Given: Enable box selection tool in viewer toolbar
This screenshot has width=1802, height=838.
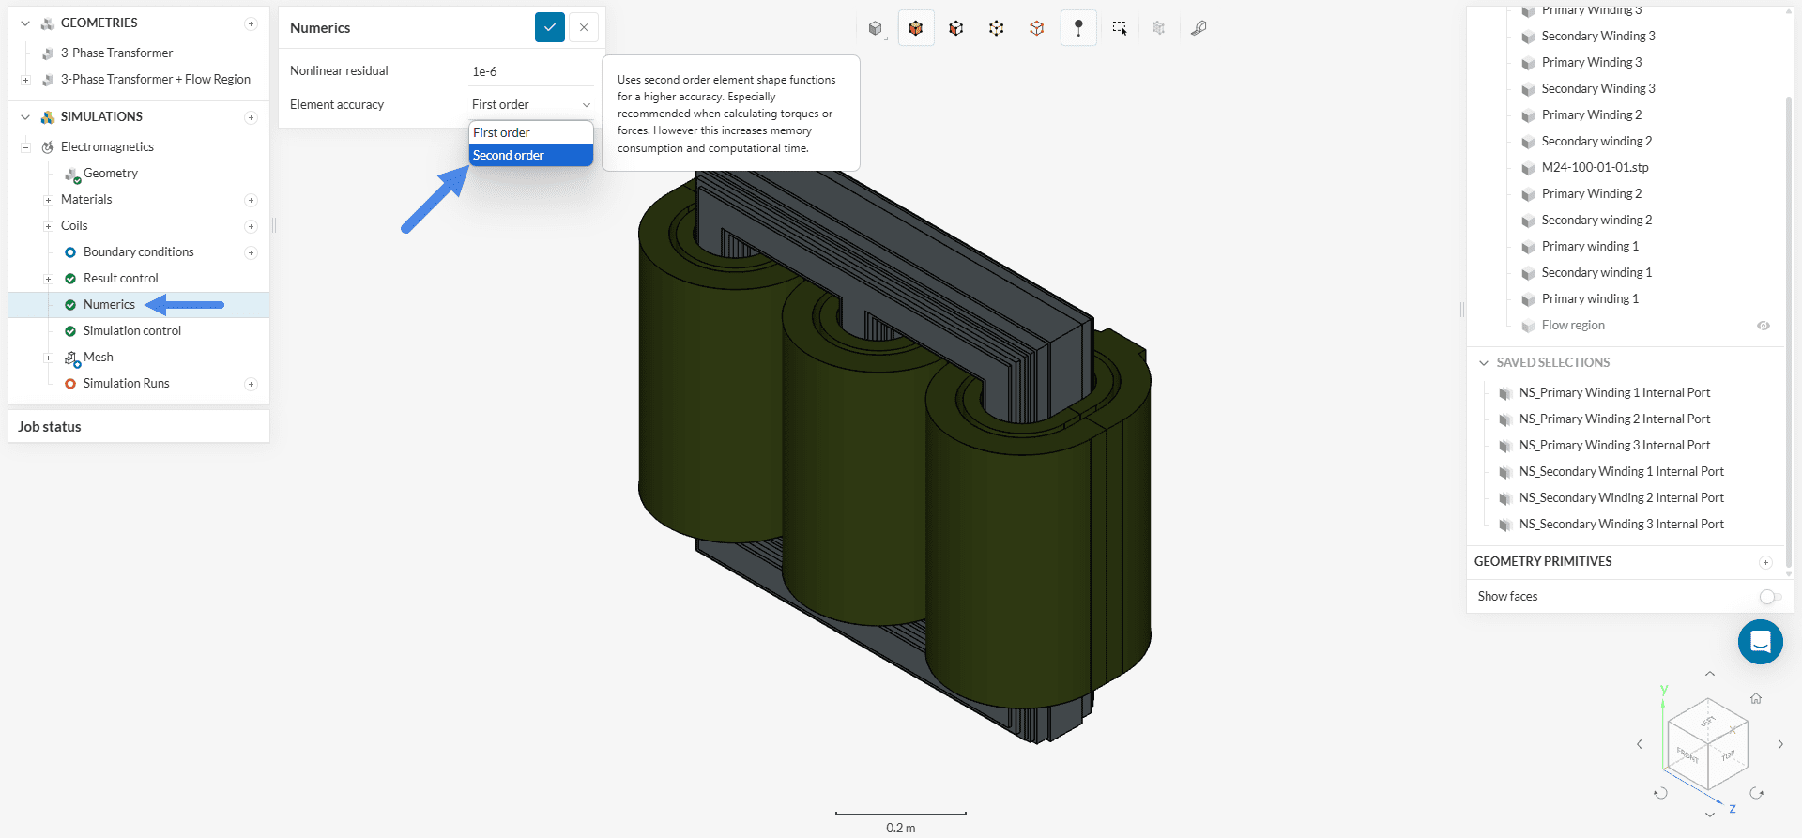Looking at the screenshot, I should point(1119,28).
